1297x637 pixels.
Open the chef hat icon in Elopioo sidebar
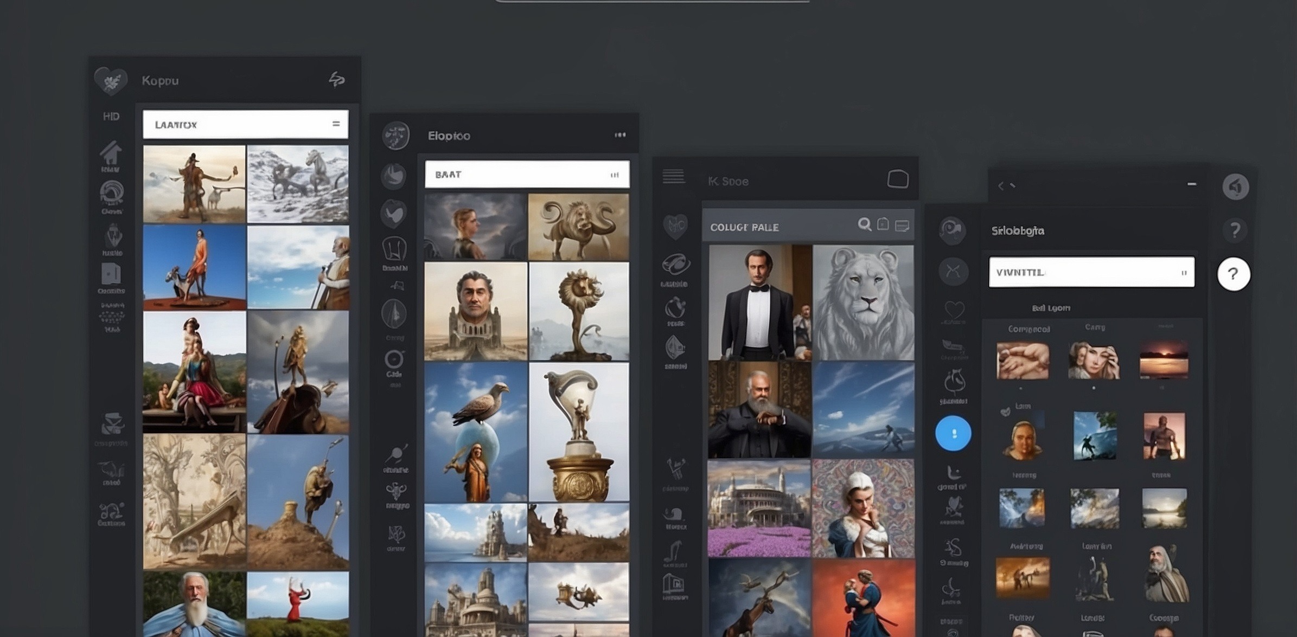(394, 249)
